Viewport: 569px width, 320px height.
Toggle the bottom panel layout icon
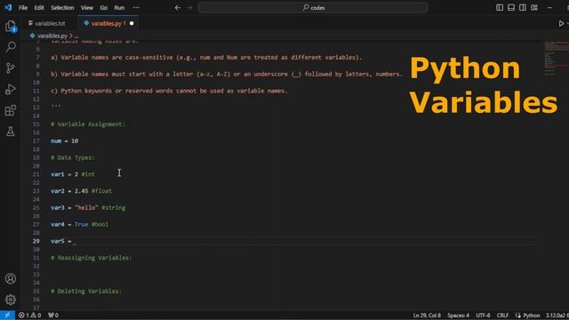pyautogui.click(x=511, y=8)
